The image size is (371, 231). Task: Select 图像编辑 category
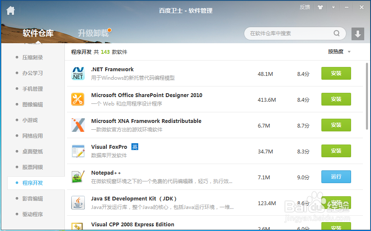click(33, 105)
